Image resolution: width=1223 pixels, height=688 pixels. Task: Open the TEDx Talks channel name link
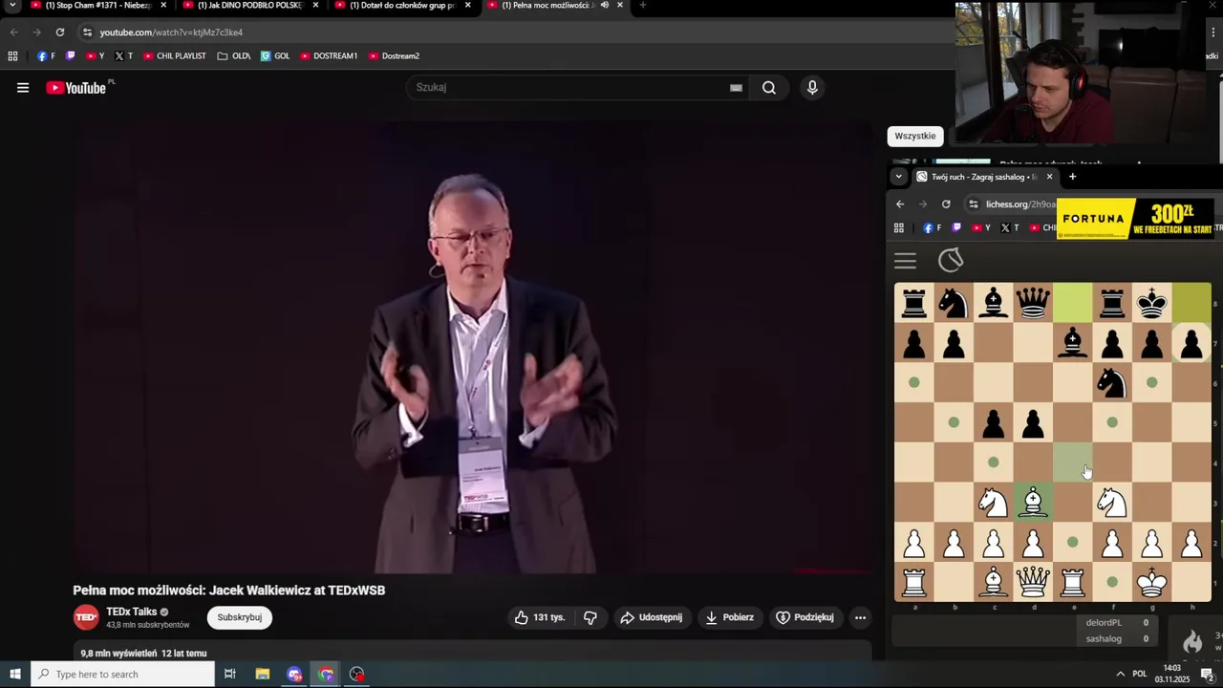132,612
